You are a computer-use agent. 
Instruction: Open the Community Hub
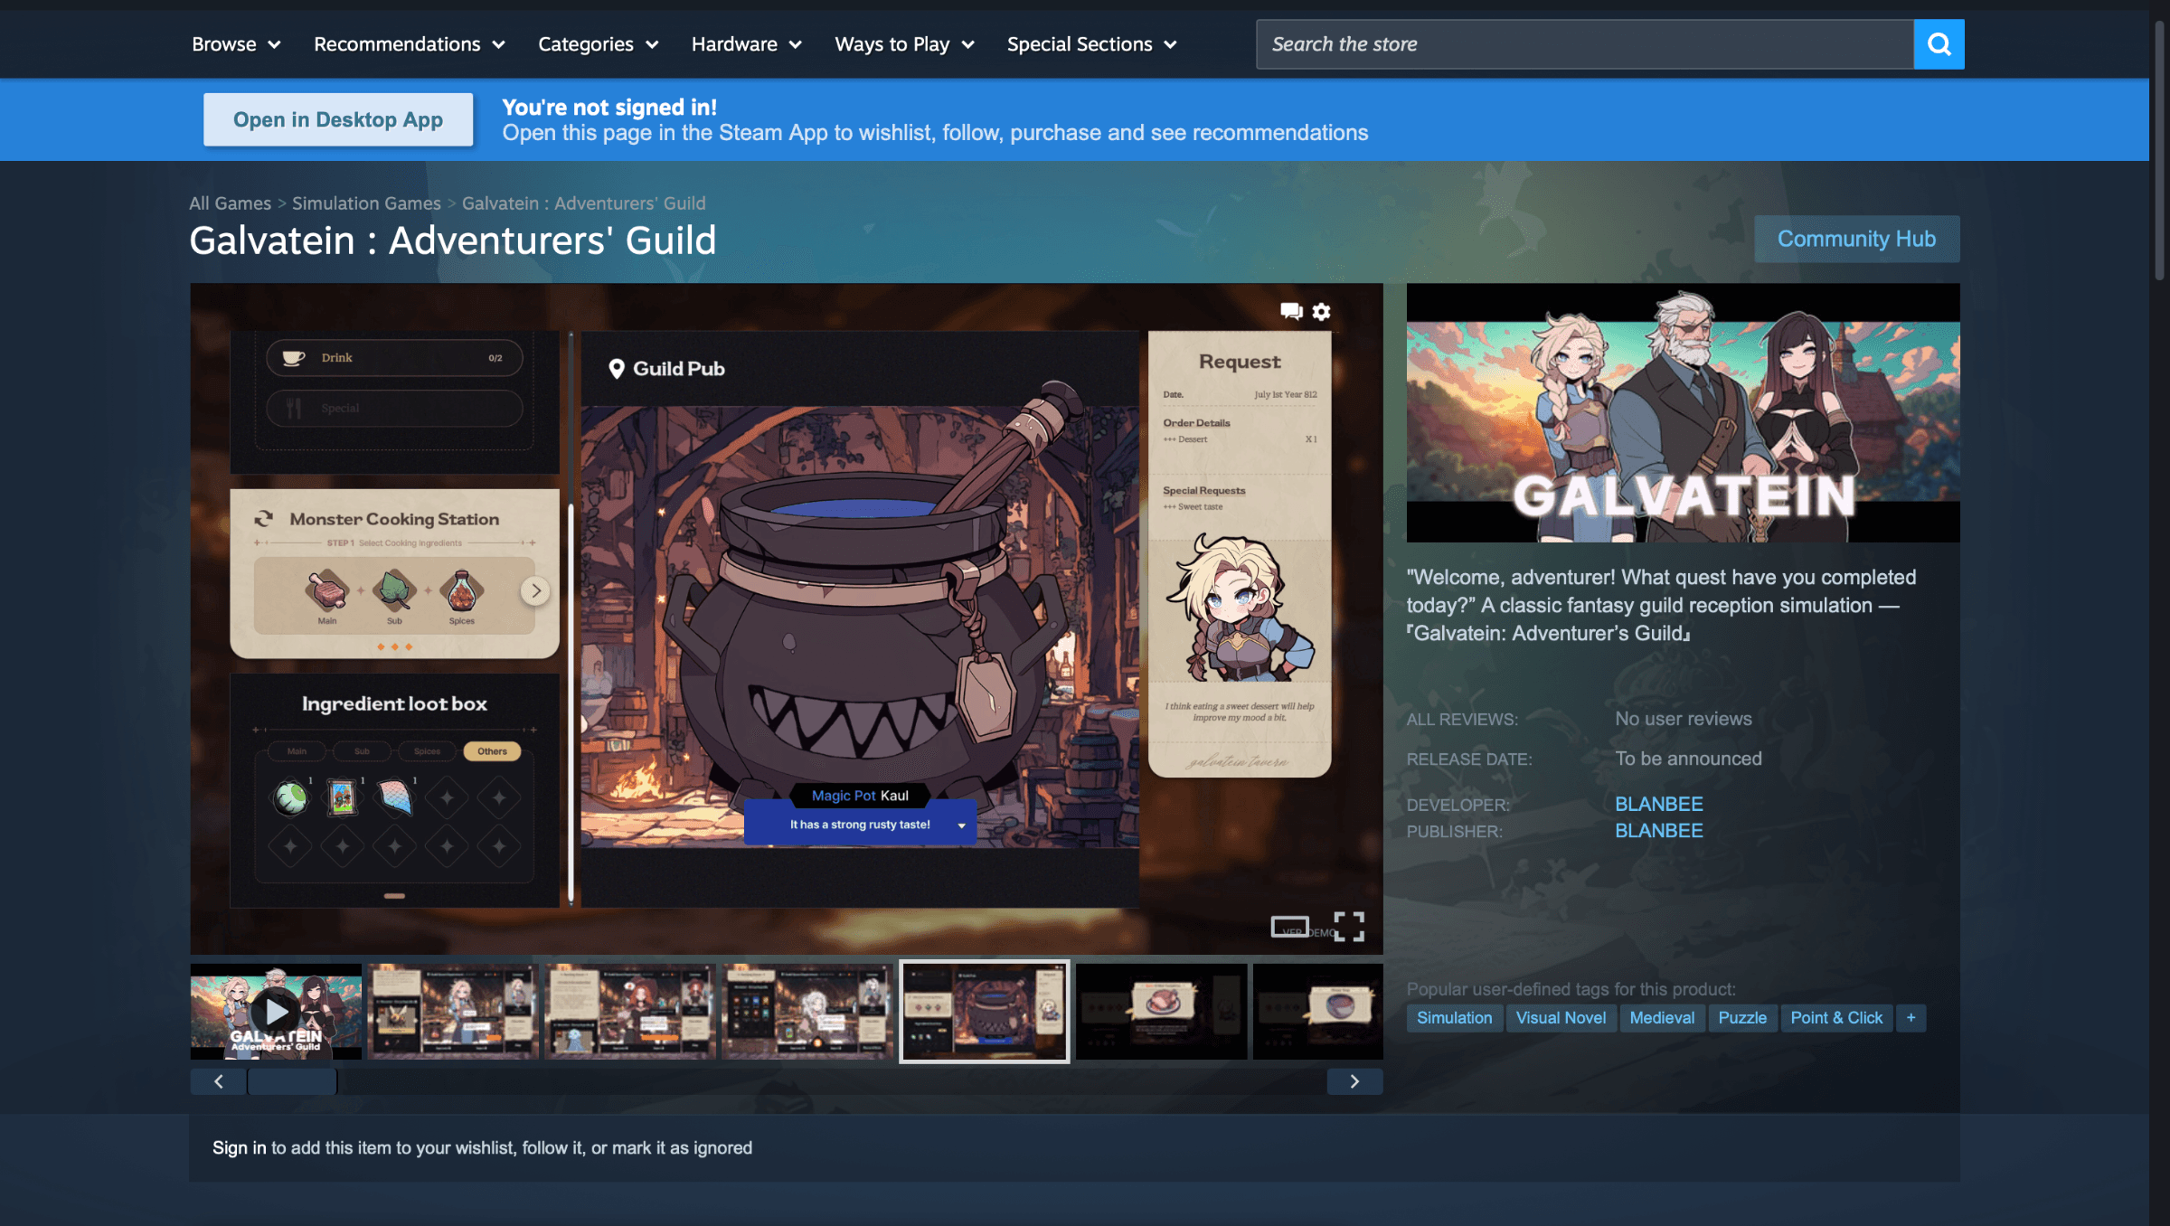pyautogui.click(x=1856, y=239)
